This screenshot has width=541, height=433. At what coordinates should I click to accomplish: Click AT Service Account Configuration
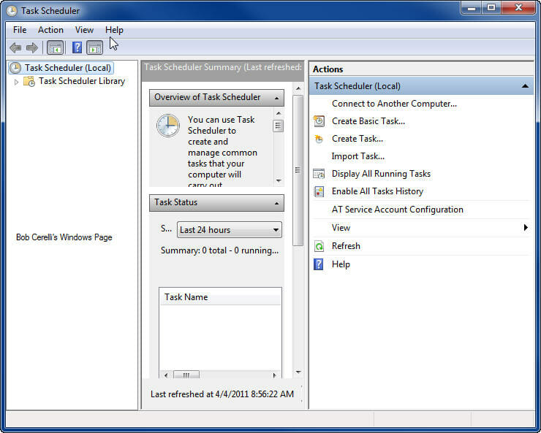tap(398, 210)
